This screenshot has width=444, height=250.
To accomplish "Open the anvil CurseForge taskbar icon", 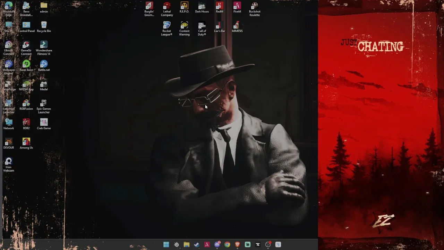I will 258,244.
